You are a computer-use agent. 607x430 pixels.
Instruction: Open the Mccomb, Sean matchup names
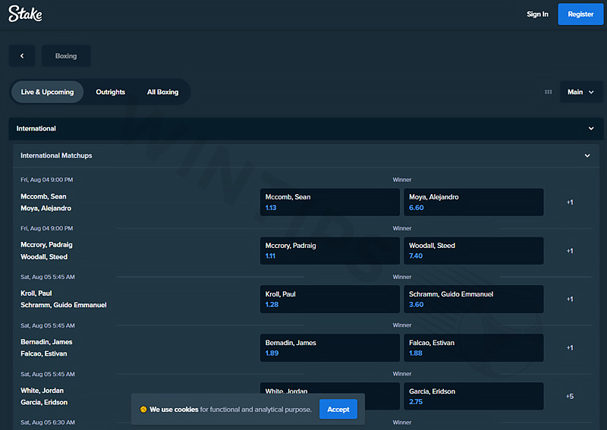click(43, 196)
